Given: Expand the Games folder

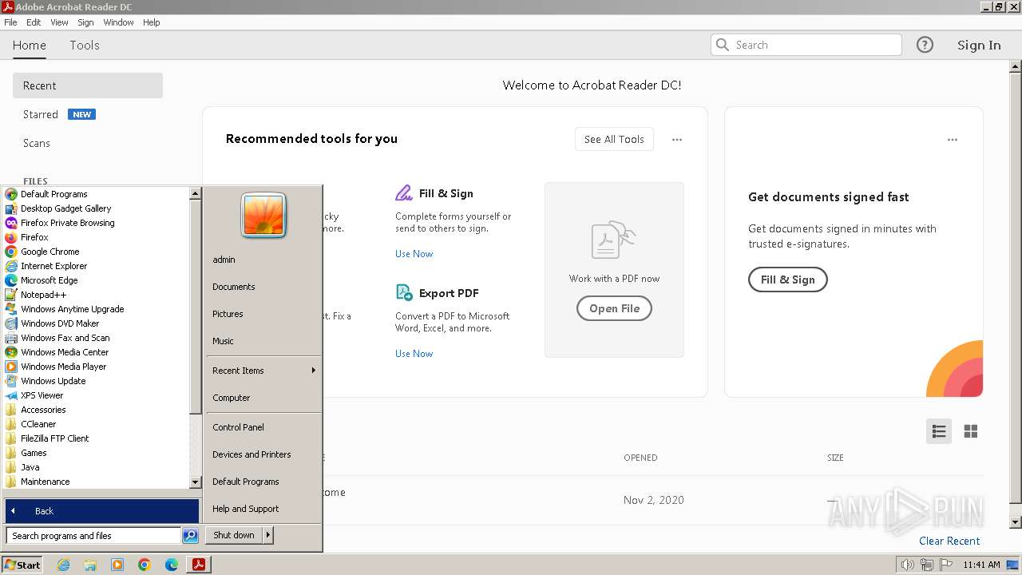Looking at the screenshot, I should pyautogui.click(x=34, y=453).
